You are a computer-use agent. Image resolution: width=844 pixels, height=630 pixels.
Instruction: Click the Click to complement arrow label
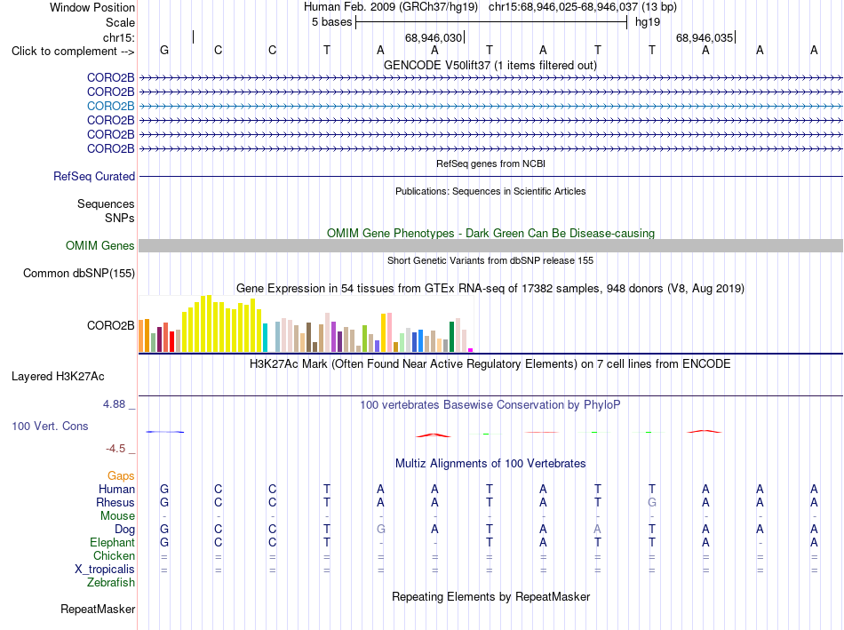tap(73, 52)
